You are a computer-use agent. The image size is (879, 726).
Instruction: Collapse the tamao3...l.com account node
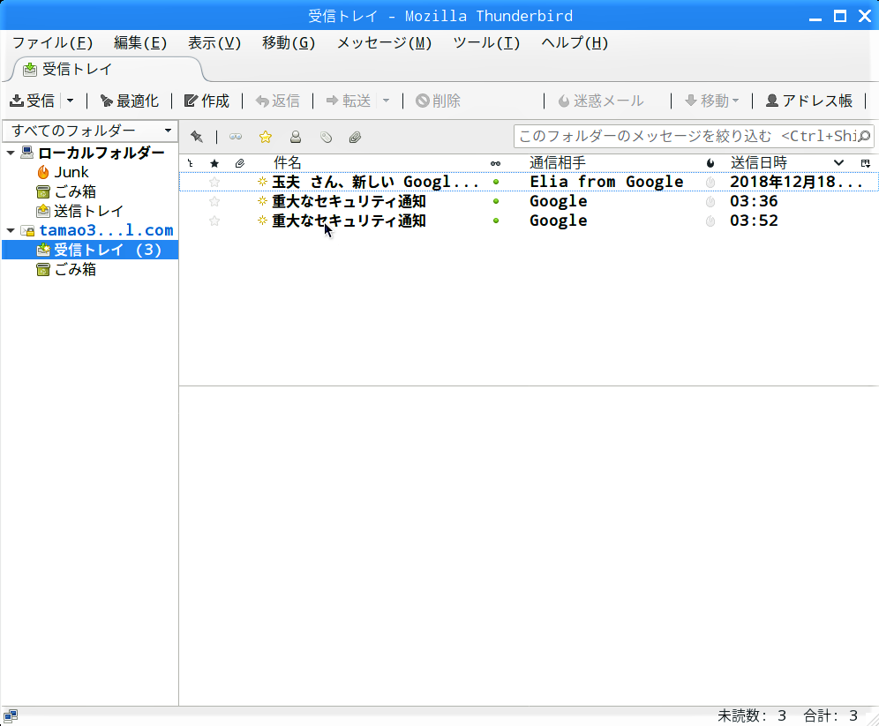point(11,230)
